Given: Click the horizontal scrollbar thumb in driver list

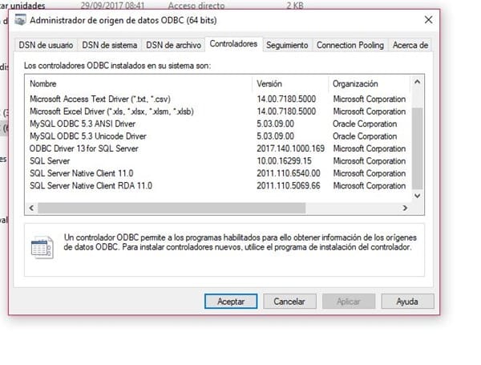Looking at the screenshot, I should [x=172, y=208].
